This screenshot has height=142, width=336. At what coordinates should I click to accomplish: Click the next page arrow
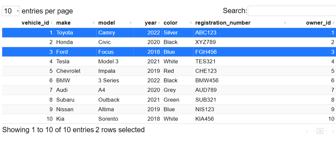pos(327,131)
